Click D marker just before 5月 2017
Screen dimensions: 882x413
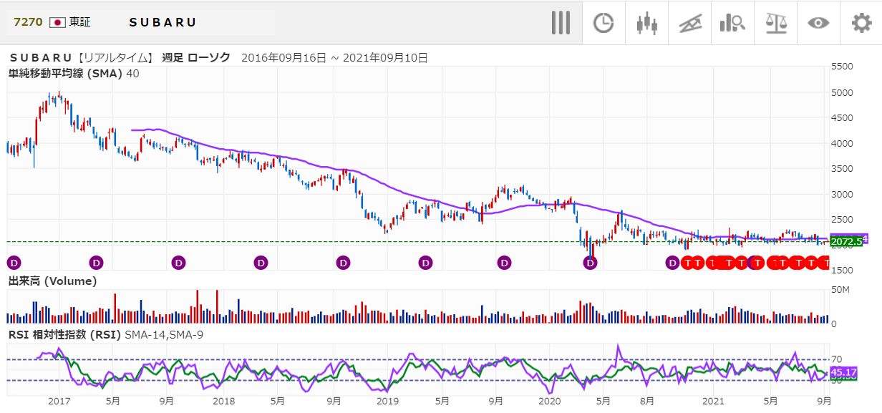pos(96,263)
